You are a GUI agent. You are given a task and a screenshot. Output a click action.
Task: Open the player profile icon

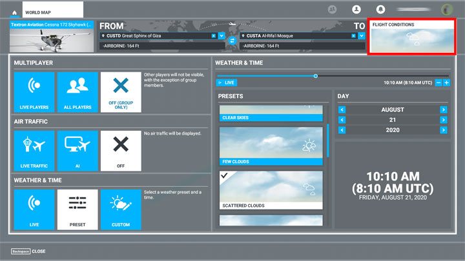(x=356, y=10)
